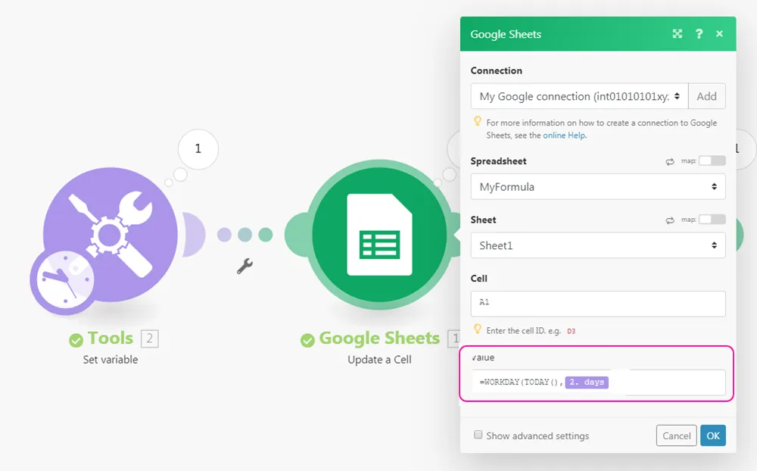Click the Tools module green check status icon
The width and height of the screenshot is (757, 471).
pos(76,341)
